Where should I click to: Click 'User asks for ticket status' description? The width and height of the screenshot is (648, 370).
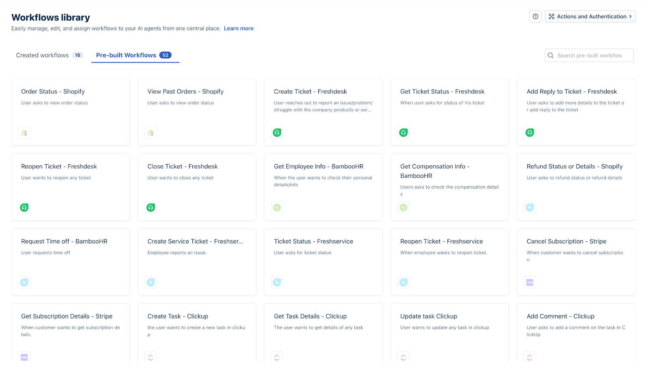click(x=303, y=253)
